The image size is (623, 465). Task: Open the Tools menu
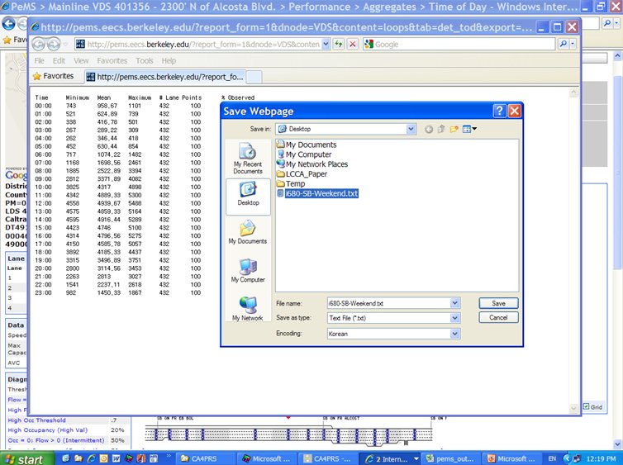click(145, 60)
